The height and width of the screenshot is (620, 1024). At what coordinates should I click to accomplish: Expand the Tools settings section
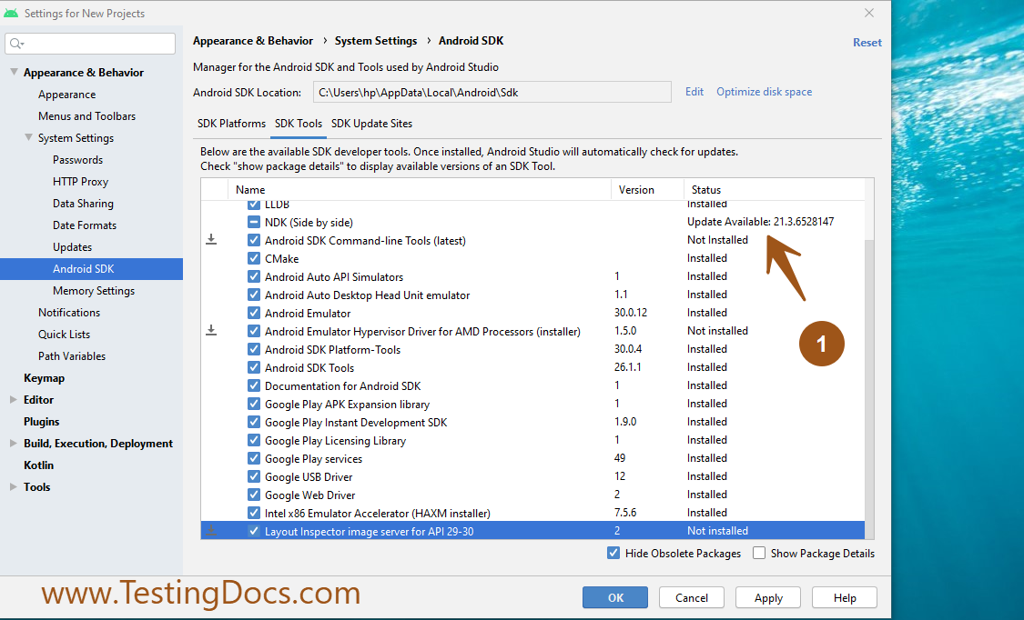[14, 487]
